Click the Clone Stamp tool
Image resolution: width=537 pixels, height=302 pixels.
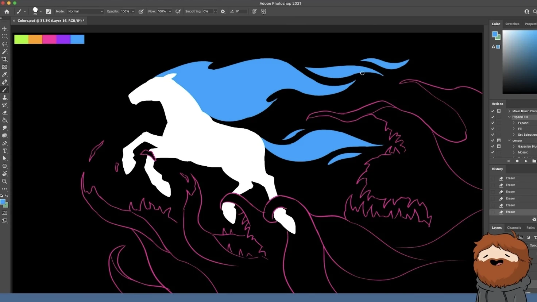tap(5, 97)
